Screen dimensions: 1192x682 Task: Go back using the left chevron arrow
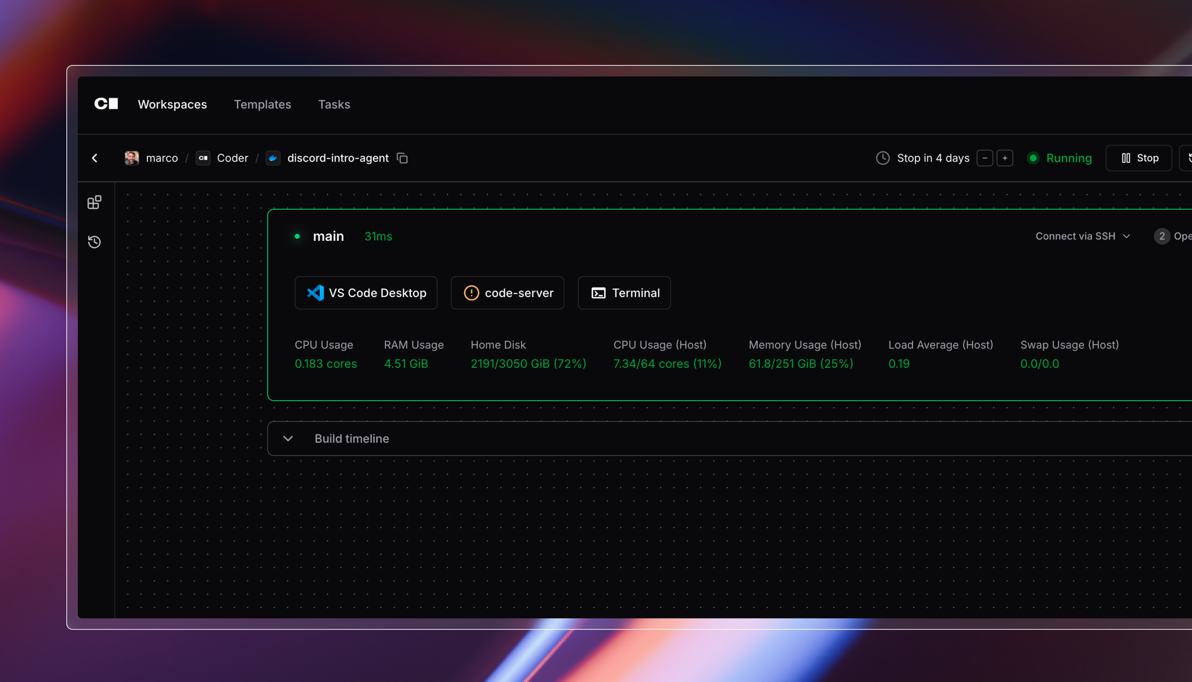coord(95,158)
